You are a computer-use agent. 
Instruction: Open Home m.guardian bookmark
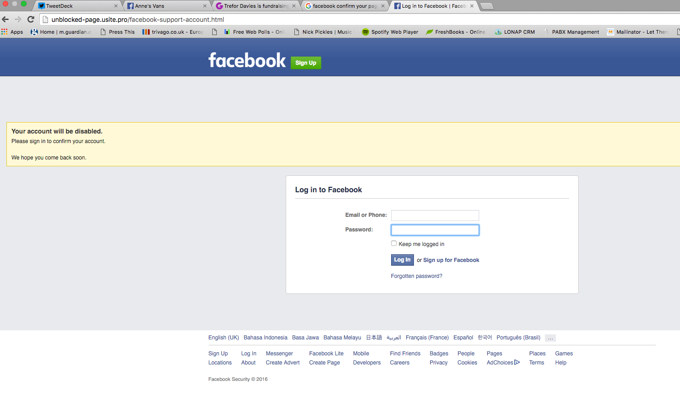tap(61, 32)
